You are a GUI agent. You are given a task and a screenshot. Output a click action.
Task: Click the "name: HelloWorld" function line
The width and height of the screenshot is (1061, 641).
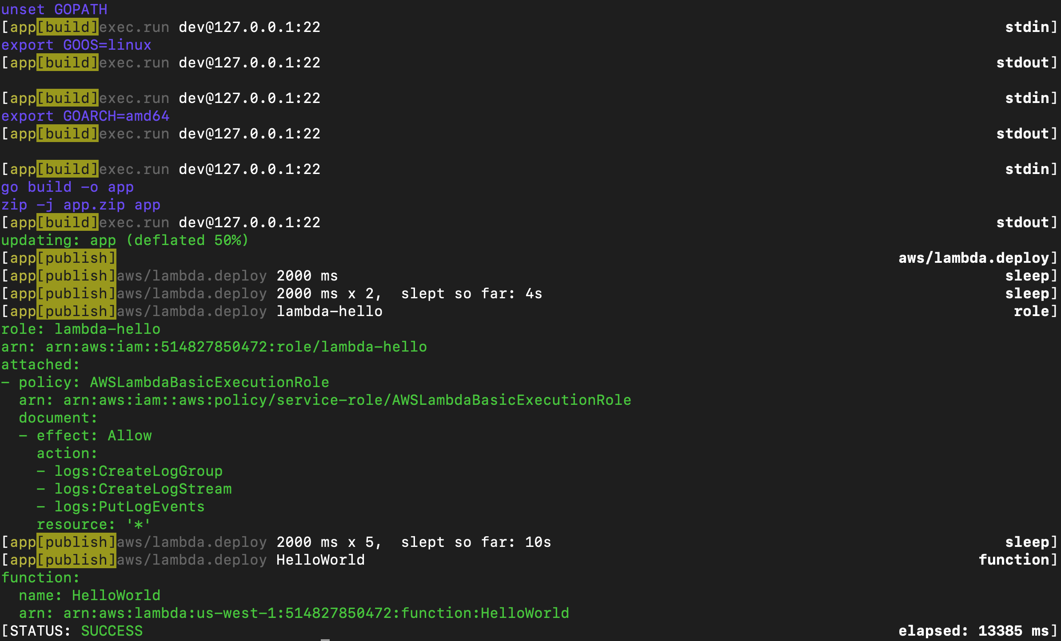pyautogui.click(x=89, y=595)
